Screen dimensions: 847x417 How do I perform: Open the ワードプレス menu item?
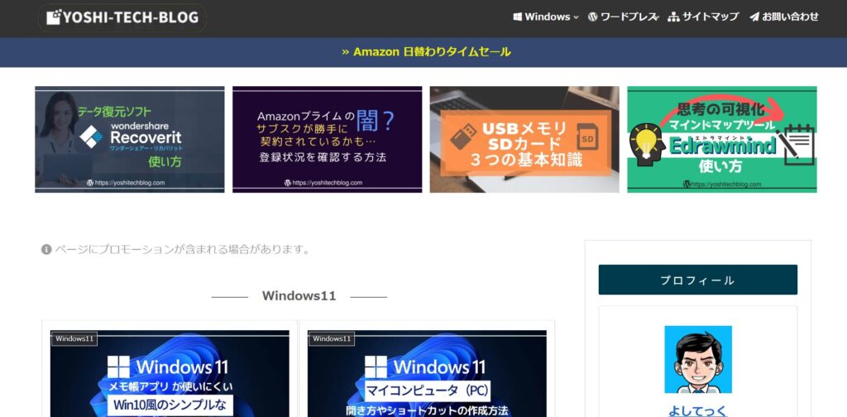coord(629,17)
